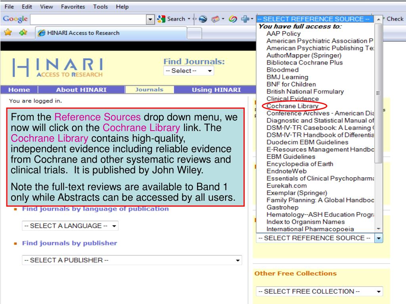The image size is (406, 304).
Task: Choose Diagnostic and Statistical Manual option
Action: point(320,120)
